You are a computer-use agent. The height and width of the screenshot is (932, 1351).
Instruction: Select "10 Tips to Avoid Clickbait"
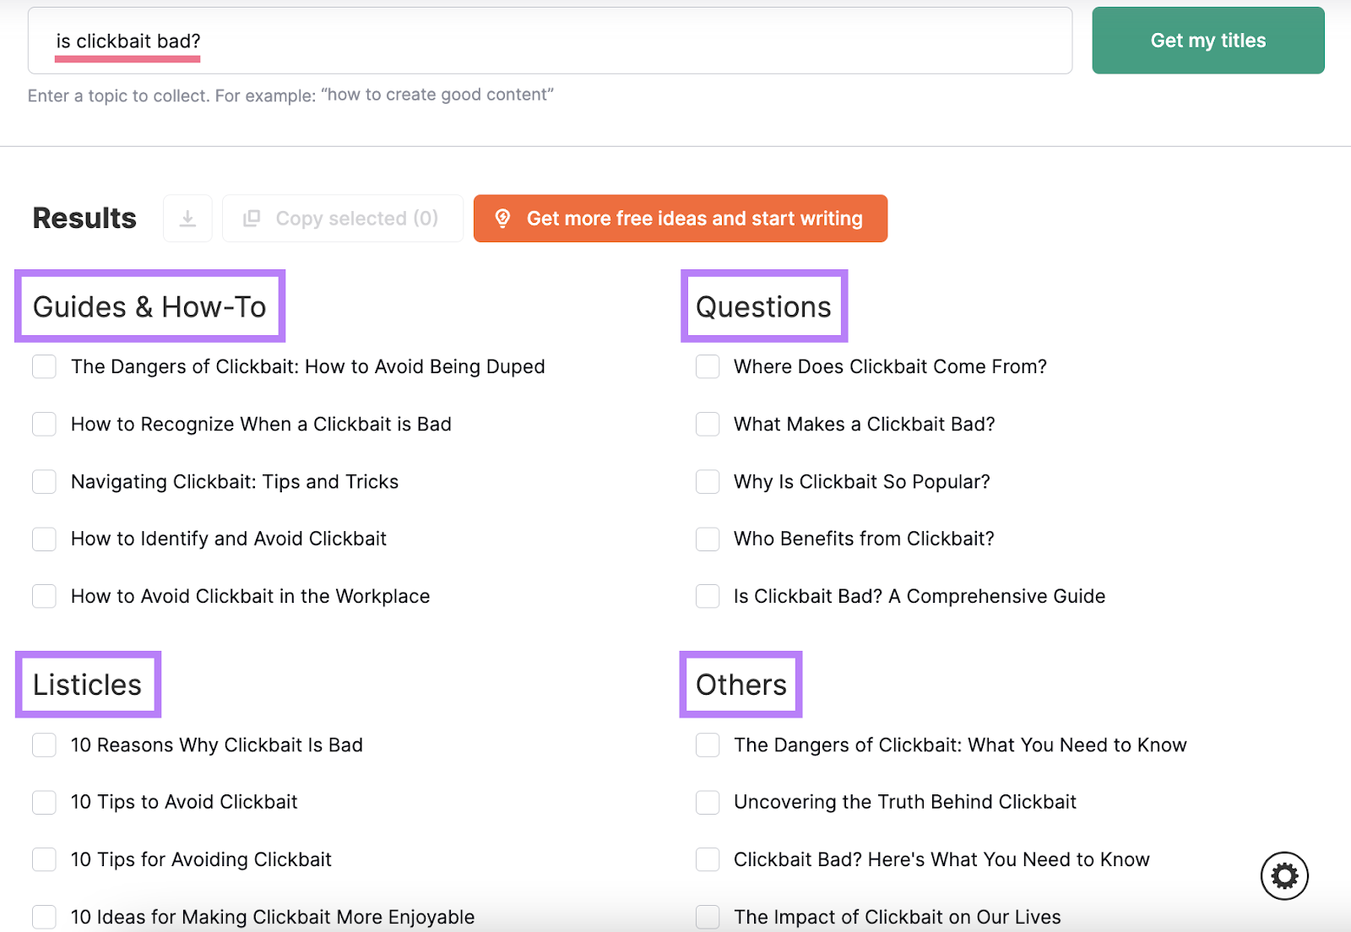44,802
